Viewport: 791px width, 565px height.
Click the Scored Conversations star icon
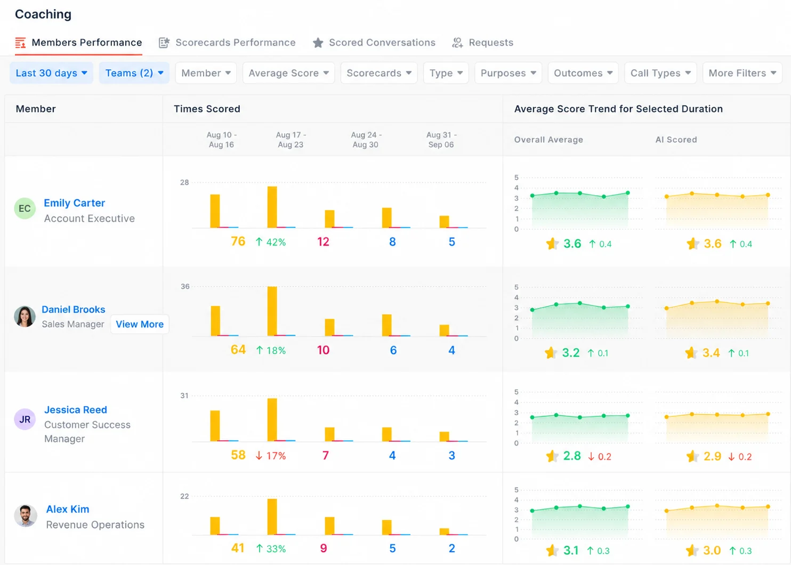pos(318,43)
